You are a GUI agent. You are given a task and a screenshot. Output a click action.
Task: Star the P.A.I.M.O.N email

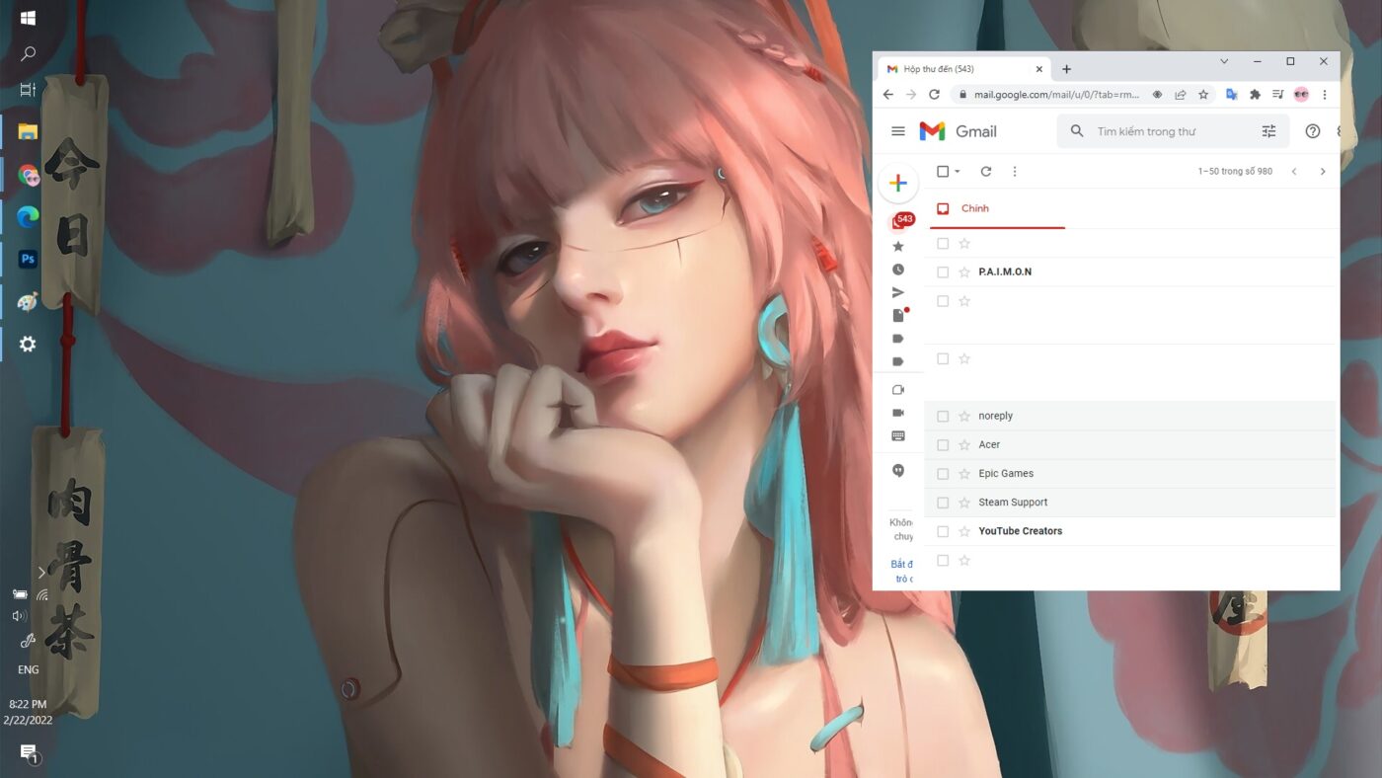964,272
